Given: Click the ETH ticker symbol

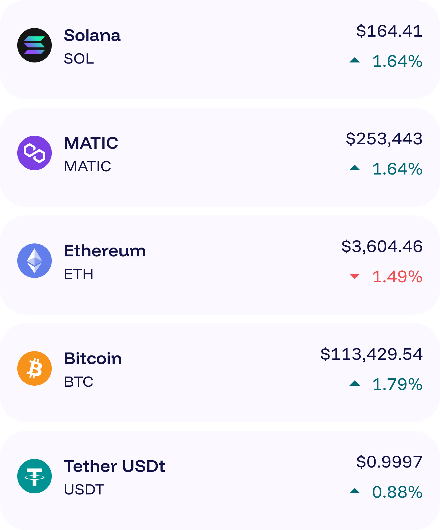Looking at the screenshot, I should (78, 274).
